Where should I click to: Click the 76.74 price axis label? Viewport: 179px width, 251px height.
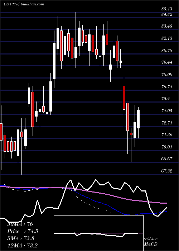pos(167,87)
